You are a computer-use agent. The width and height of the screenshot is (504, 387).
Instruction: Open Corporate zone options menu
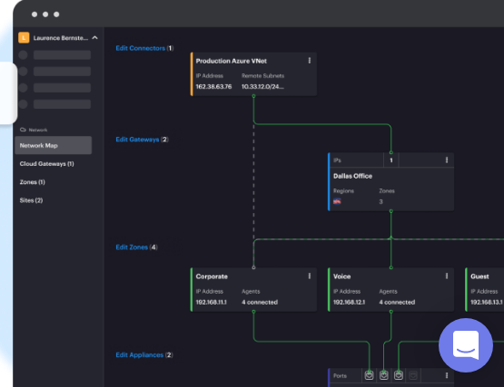pos(310,276)
